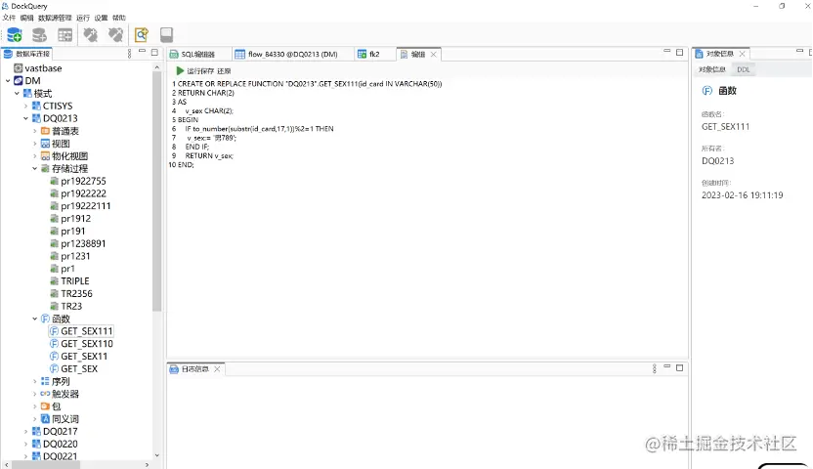Collapse the 存储过程 node

coord(35,168)
